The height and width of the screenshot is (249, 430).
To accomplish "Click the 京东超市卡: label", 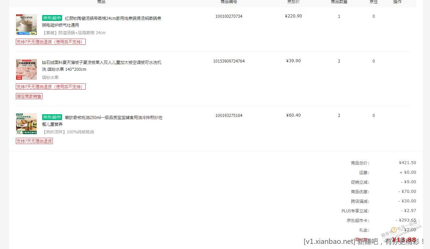I will [358, 221].
